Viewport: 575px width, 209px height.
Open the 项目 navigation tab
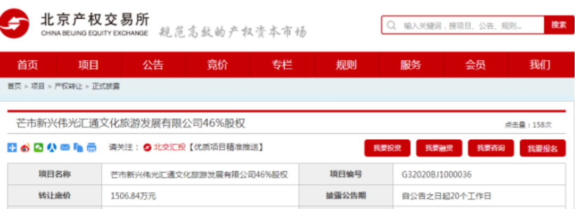[x=88, y=65]
